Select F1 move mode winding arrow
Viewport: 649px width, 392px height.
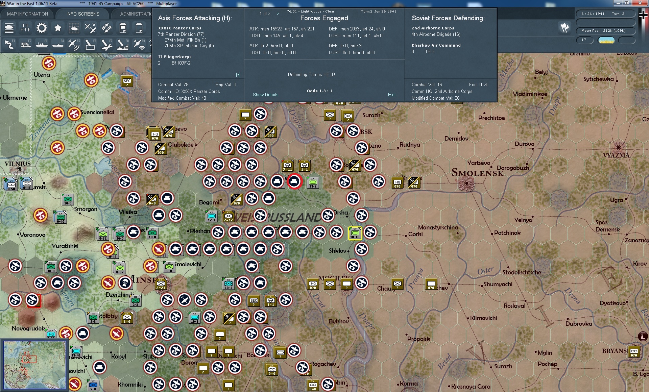9,45
